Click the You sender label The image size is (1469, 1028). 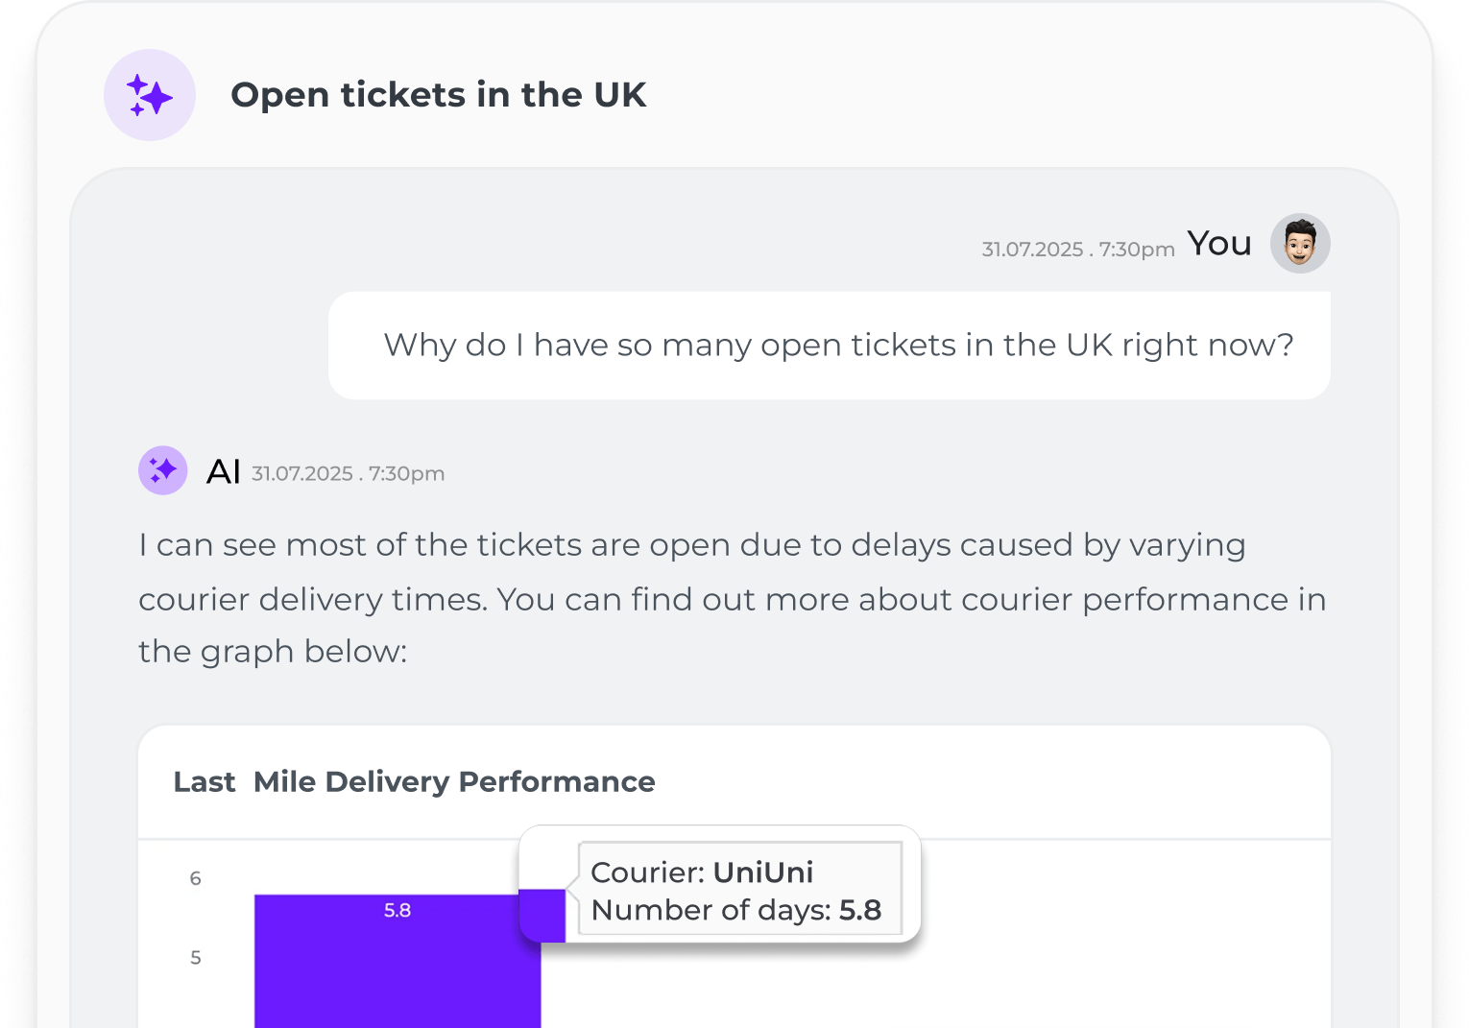(1217, 243)
